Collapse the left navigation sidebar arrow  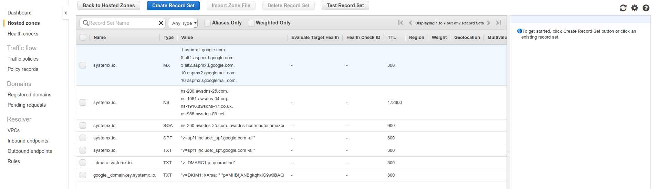65,13
